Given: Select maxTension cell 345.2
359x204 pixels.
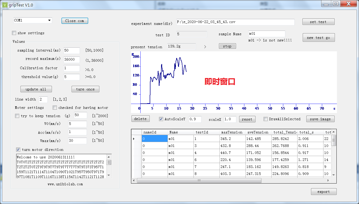Looking at the screenshot, I should pos(232,139).
